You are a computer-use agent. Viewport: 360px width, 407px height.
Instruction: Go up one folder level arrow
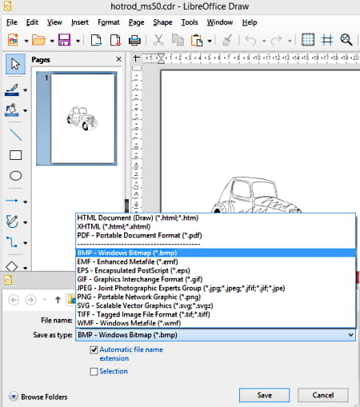click(x=58, y=300)
